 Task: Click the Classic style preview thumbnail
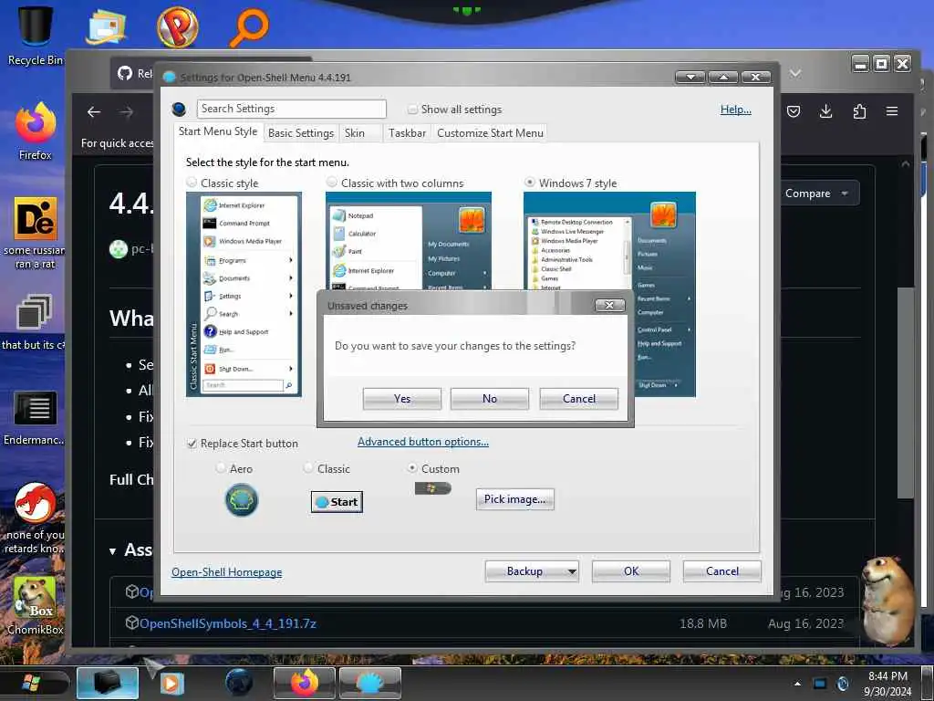pos(244,294)
